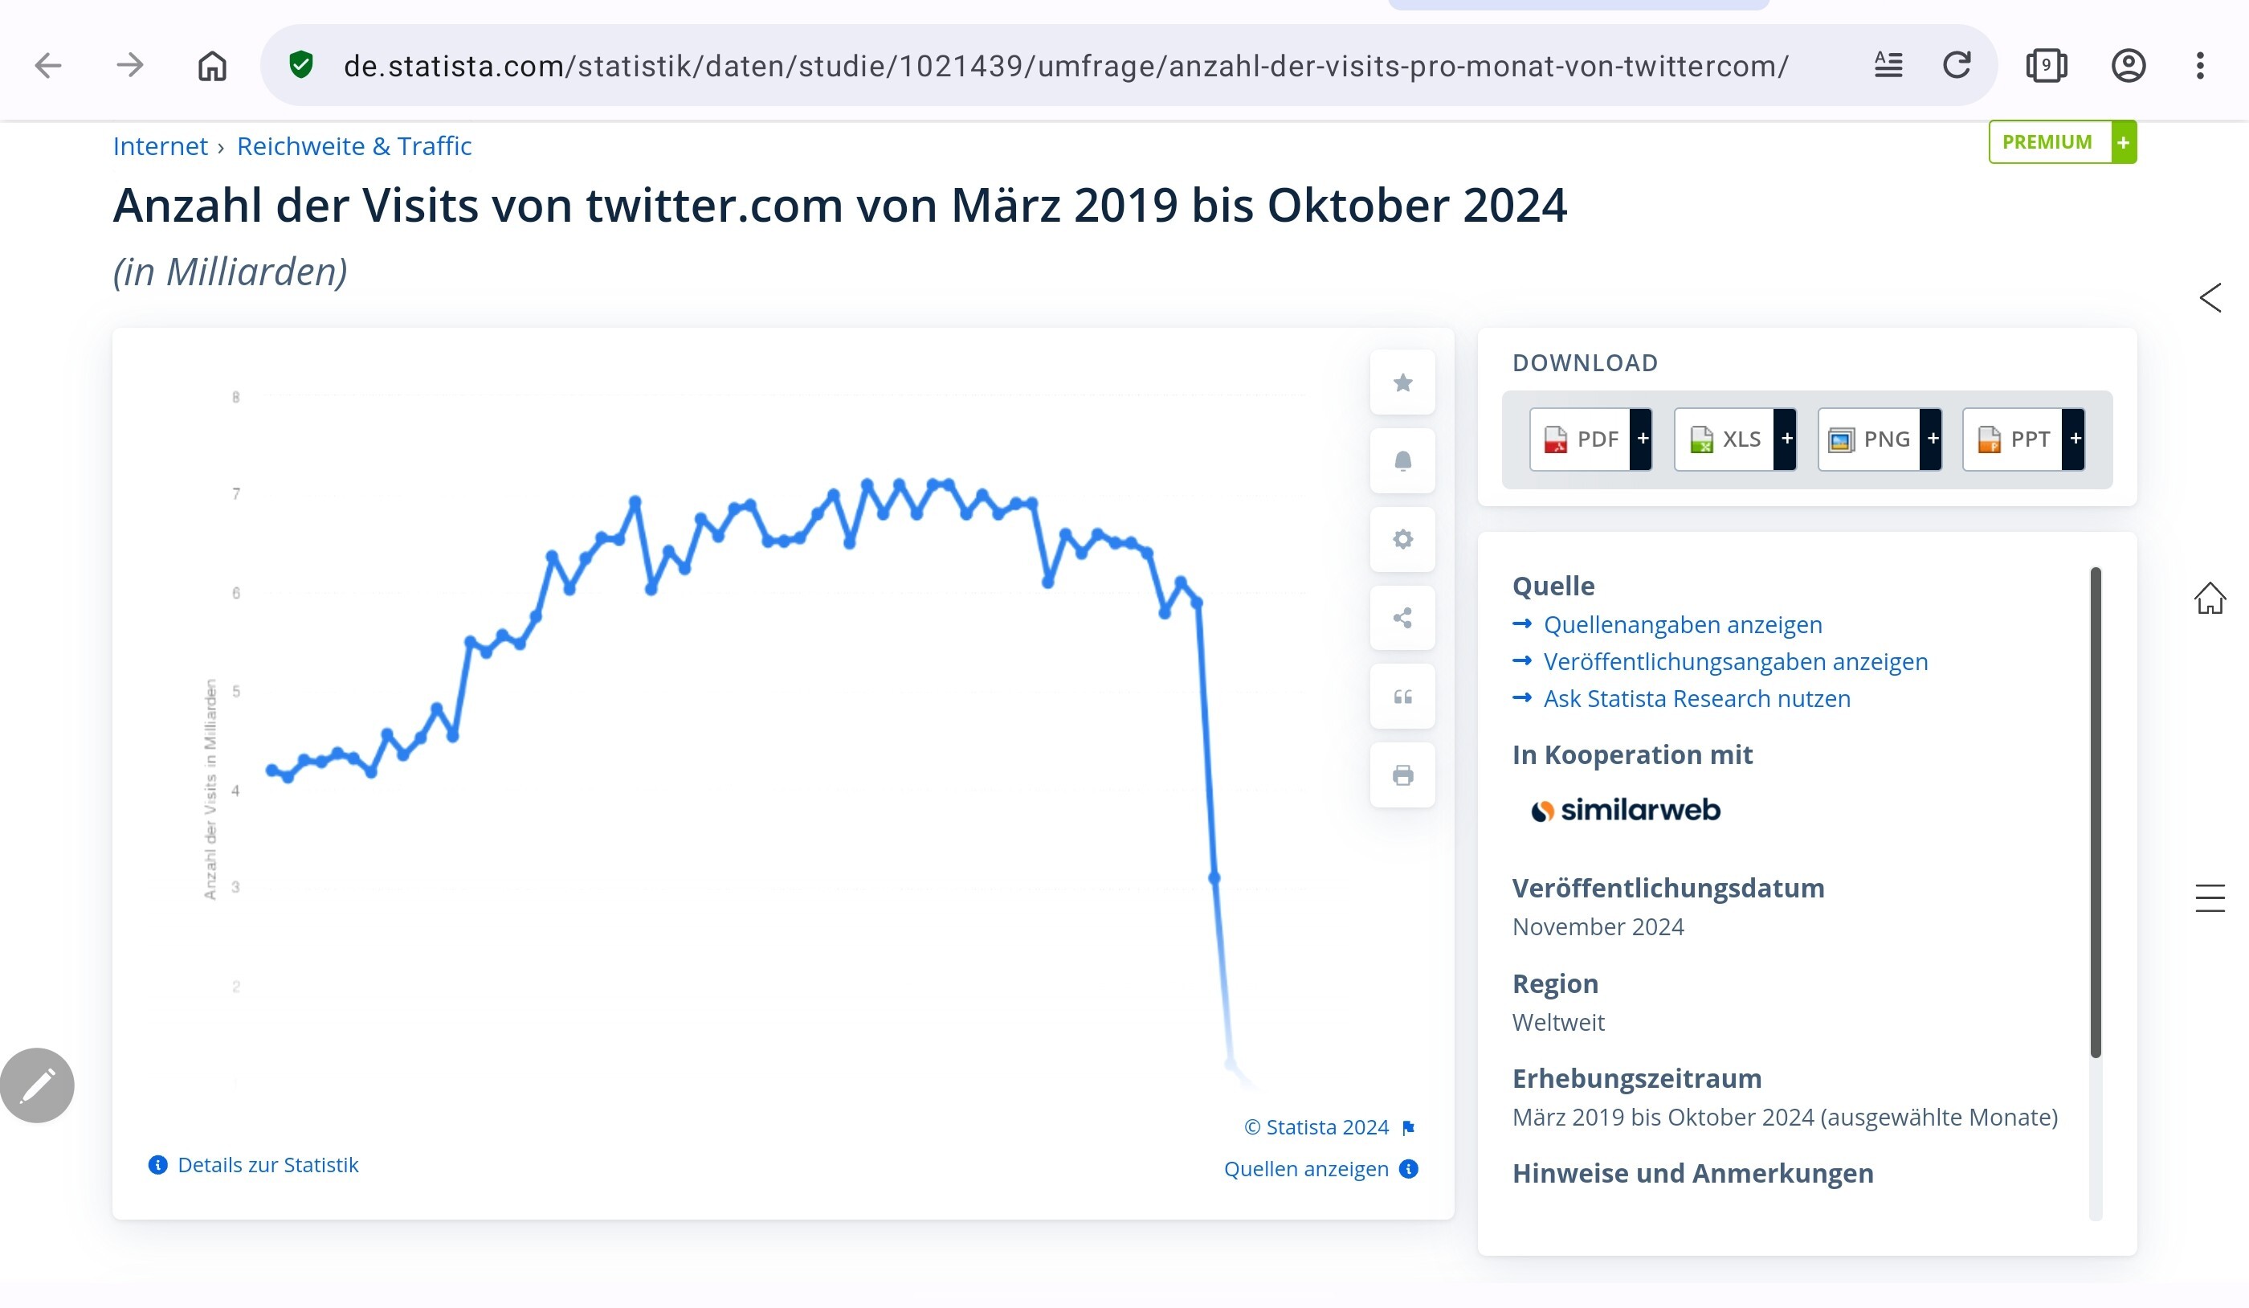
Task: Click the floating pencil edit button
Action: click(38, 1085)
